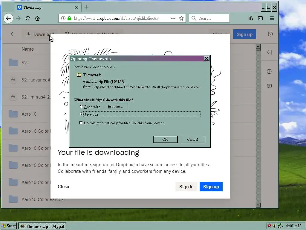
Task: Select the Themes.zip tab
Action: point(48,7)
